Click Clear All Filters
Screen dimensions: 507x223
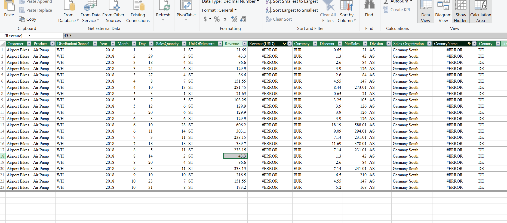click(328, 12)
